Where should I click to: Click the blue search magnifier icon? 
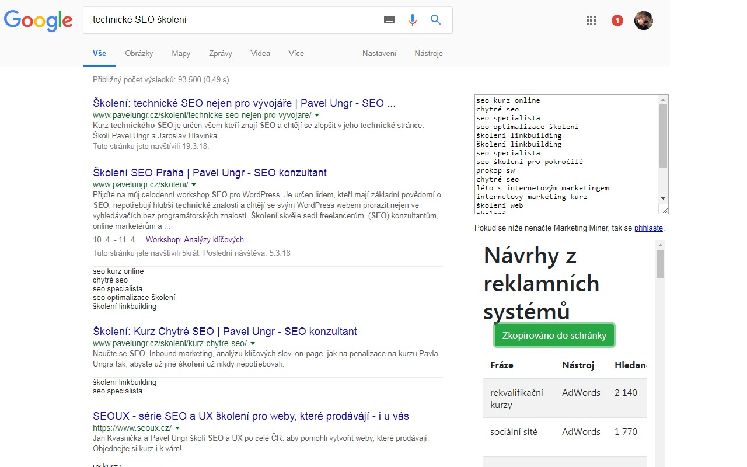tap(435, 20)
